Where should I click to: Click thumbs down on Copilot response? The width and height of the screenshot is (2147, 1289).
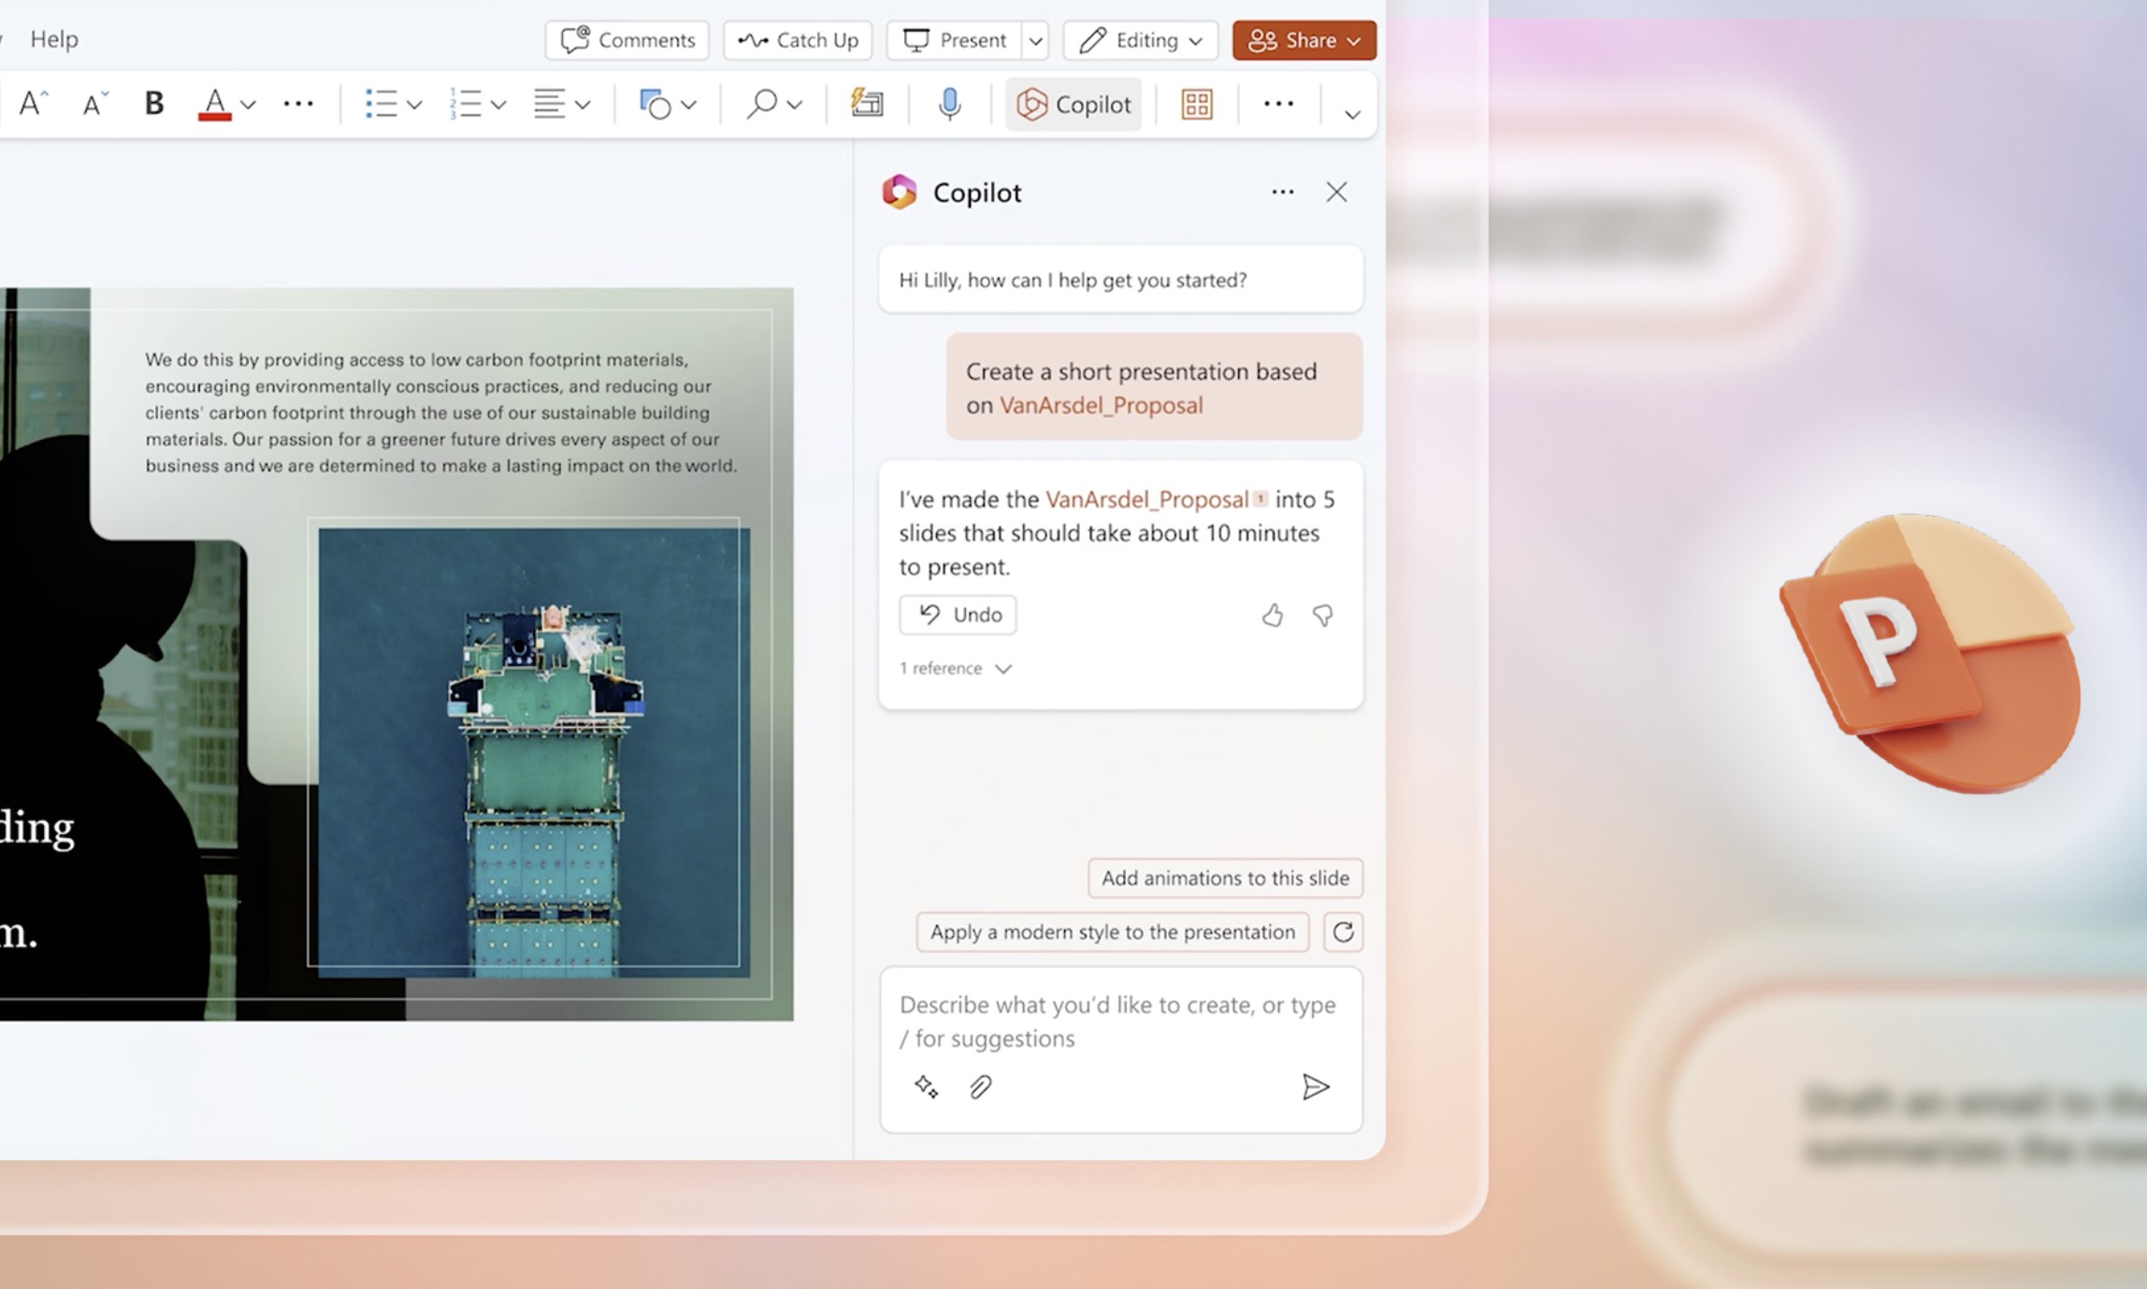click(x=1322, y=616)
